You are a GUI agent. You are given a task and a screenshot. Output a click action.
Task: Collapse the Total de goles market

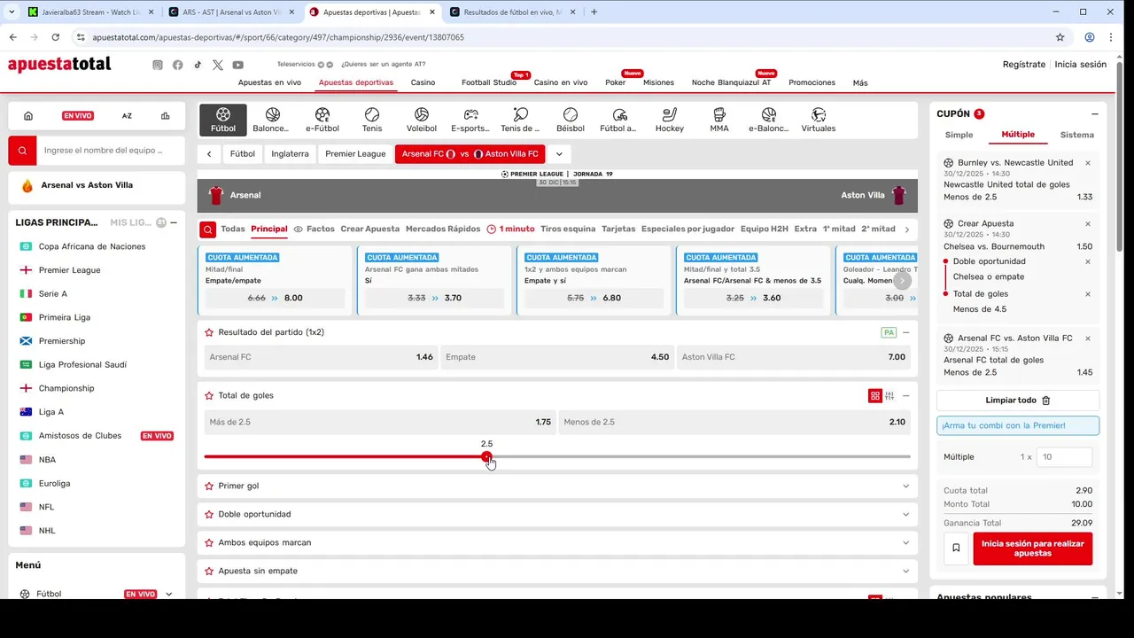pos(905,396)
